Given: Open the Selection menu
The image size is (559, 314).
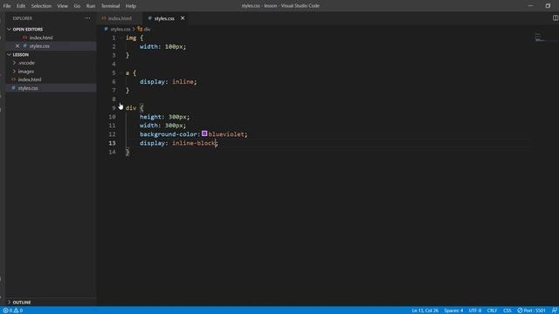Looking at the screenshot, I should click(x=41, y=6).
